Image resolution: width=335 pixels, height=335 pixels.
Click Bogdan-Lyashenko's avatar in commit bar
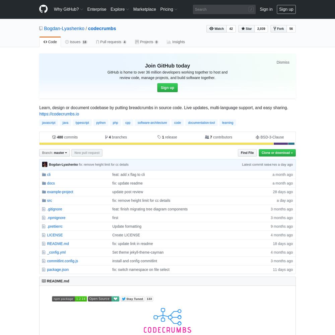45,164
